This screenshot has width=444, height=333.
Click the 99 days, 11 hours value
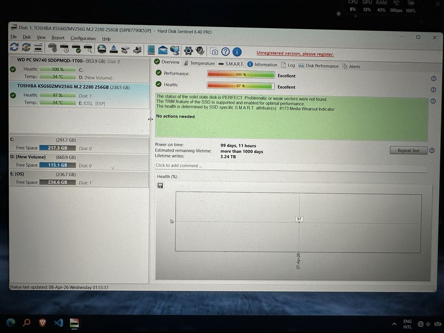(238, 146)
